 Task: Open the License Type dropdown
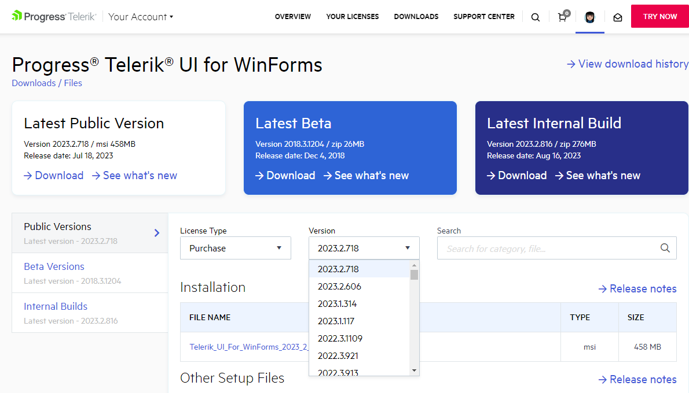point(235,248)
